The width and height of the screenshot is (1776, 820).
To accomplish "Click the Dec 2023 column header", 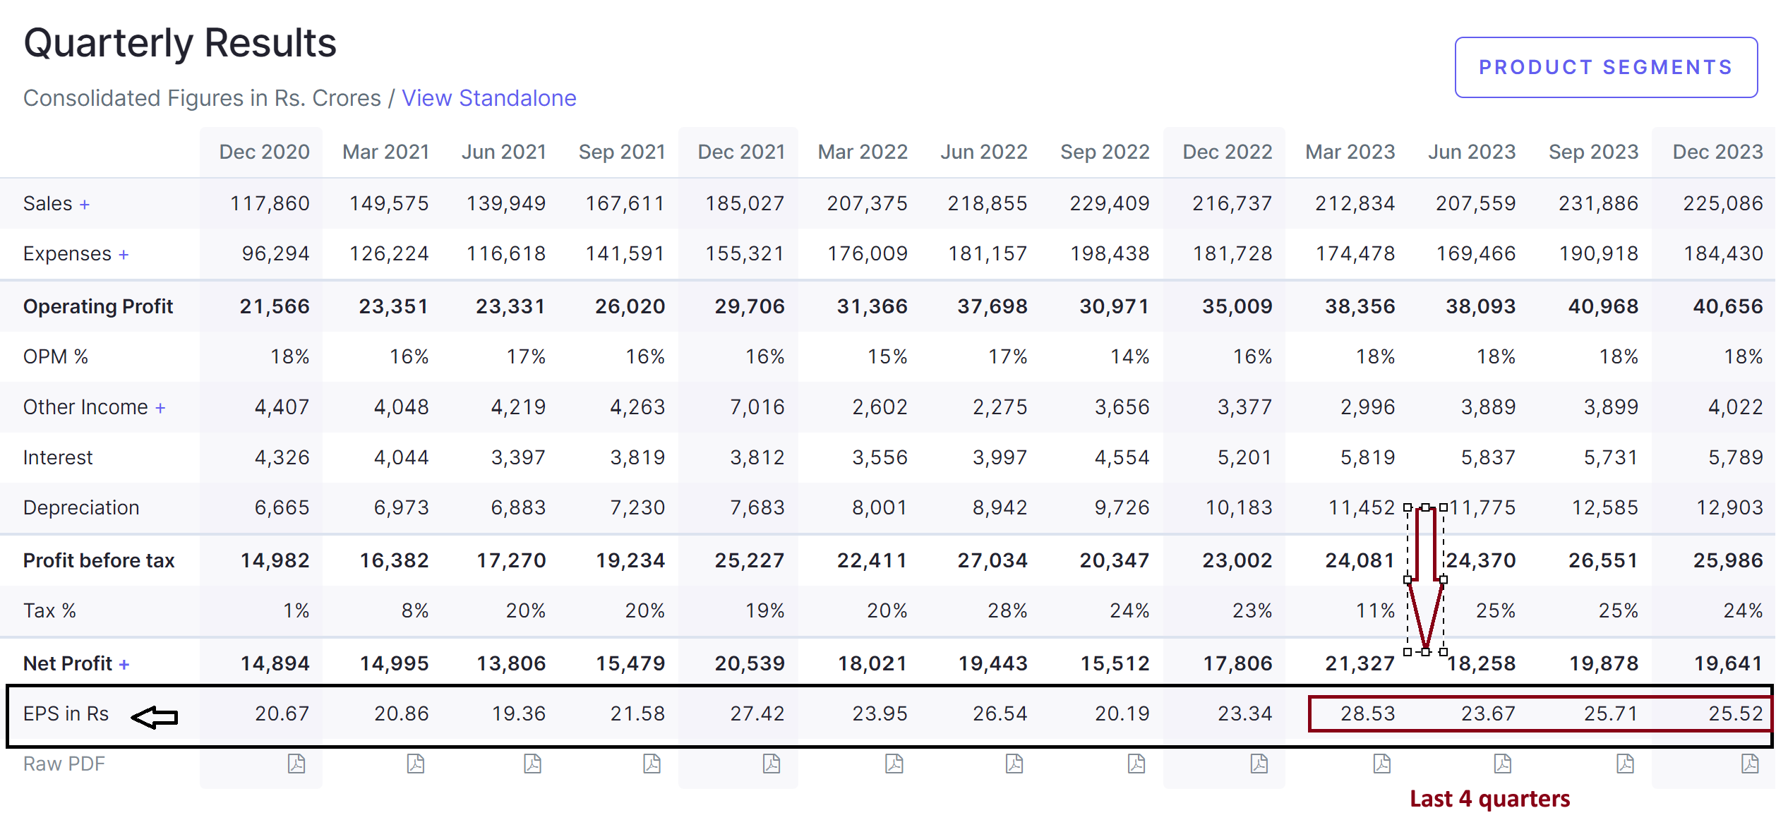I will pos(1717,152).
